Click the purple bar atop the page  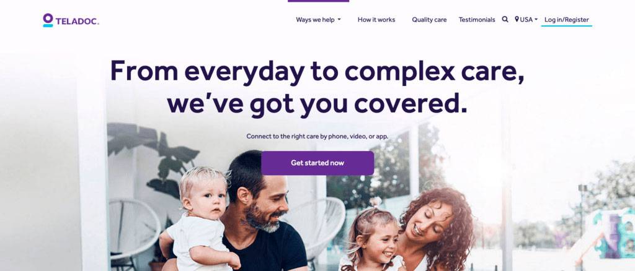tap(318, 1)
